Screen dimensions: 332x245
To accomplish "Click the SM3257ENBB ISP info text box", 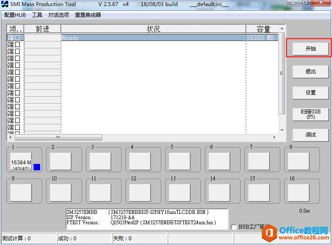I will pos(147,219).
